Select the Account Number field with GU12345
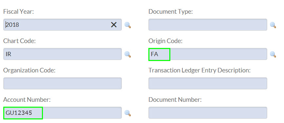This screenshot has width=284, height=123. click(x=63, y=113)
